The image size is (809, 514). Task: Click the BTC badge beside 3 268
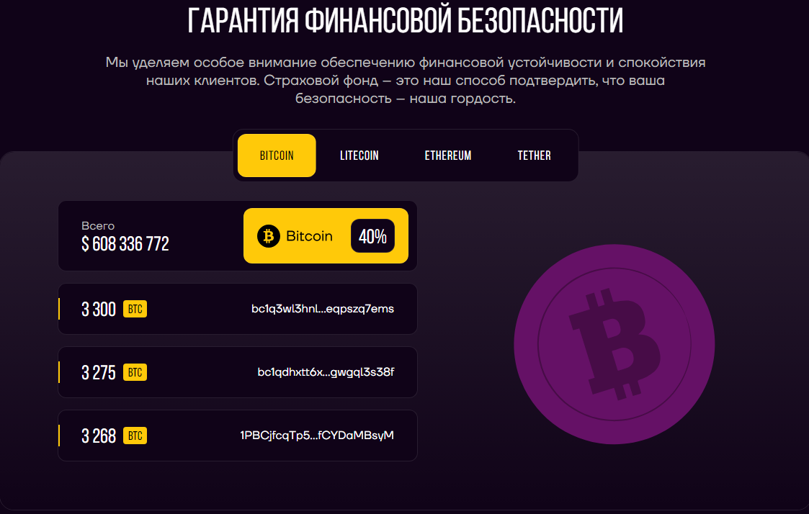(x=135, y=436)
